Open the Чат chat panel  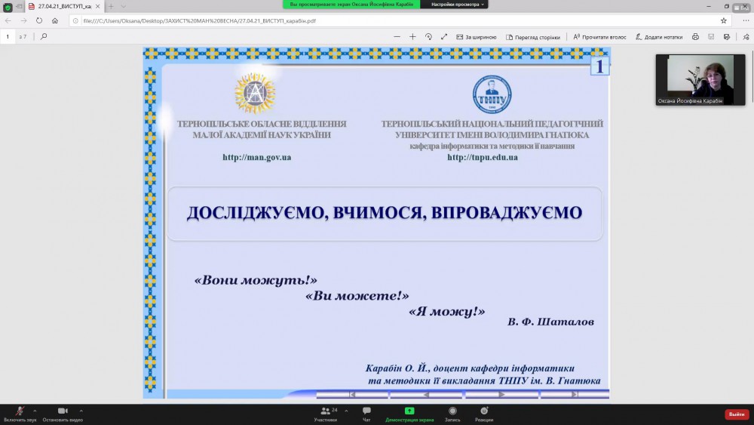pos(366,411)
